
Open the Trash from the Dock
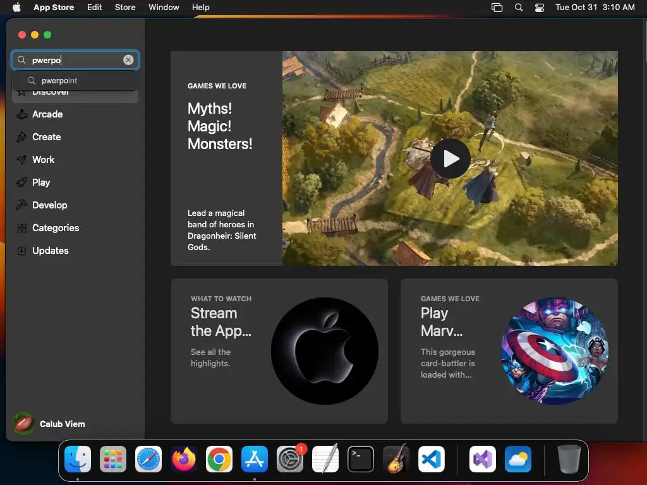pos(569,459)
